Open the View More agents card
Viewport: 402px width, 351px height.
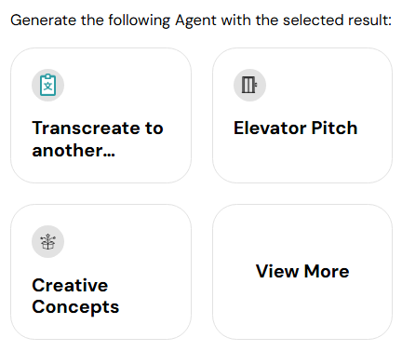pyautogui.click(x=302, y=272)
